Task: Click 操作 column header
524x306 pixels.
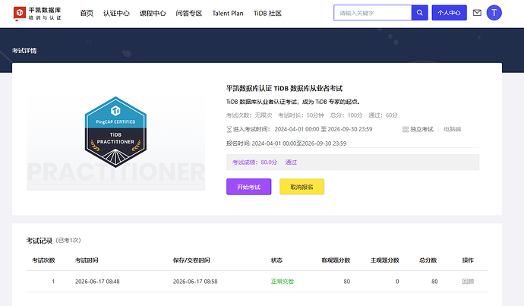Action: (468, 260)
